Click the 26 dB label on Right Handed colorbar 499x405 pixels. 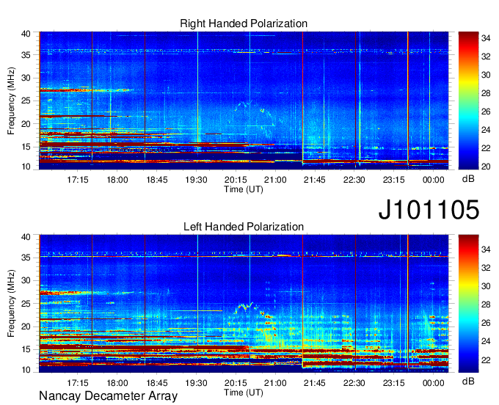[x=486, y=112]
